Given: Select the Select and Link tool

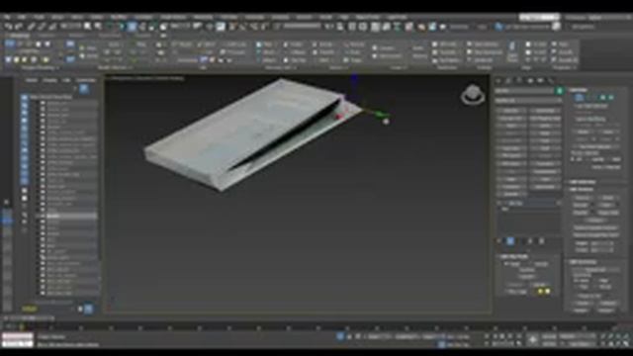Looking at the screenshot, I should click(31, 27).
